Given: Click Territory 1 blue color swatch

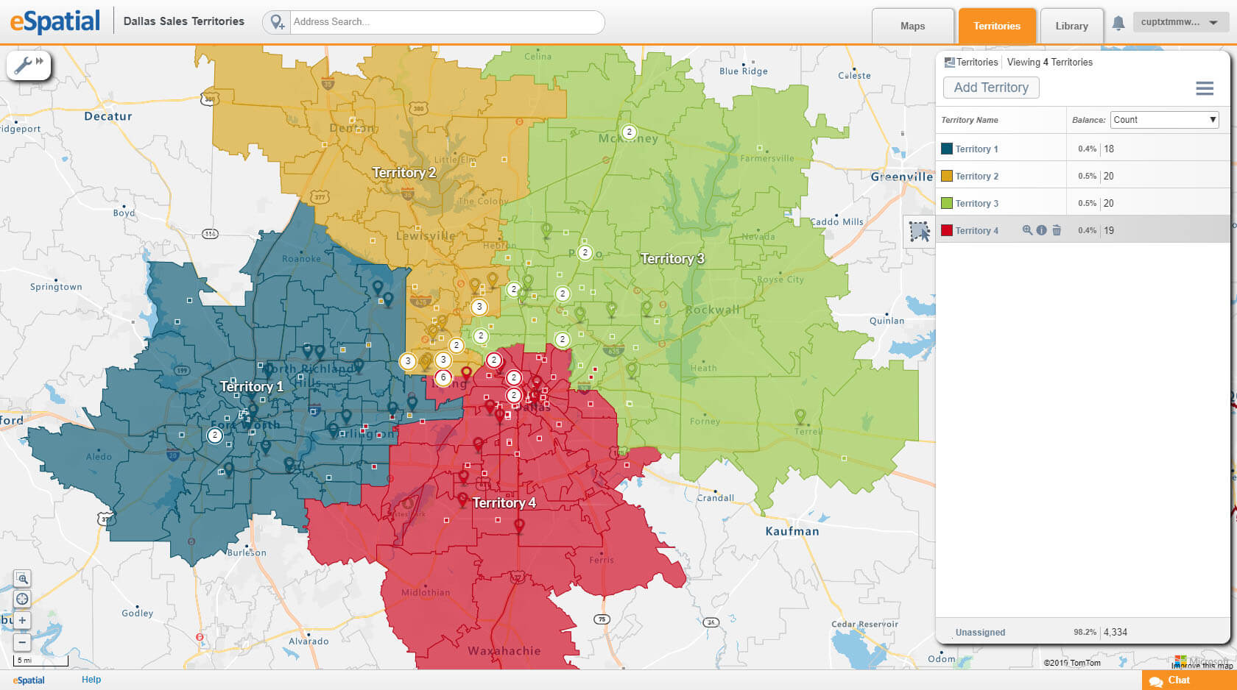Looking at the screenshot, I should (947, 149).
